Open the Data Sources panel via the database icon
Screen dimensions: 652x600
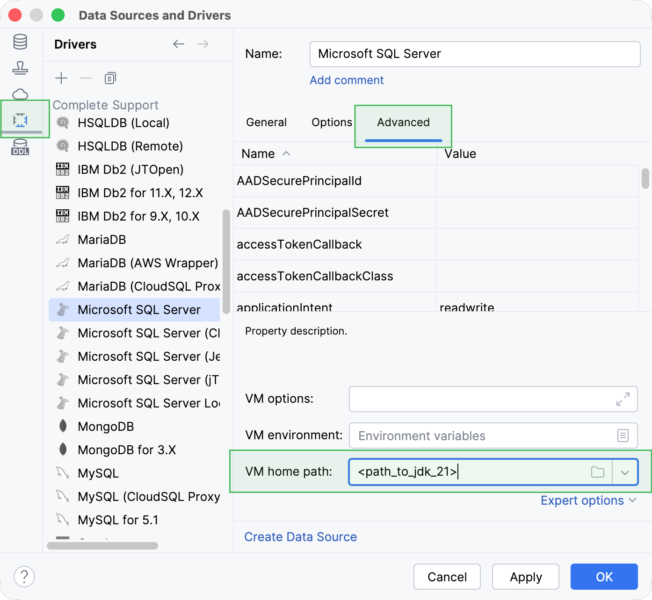tap(20, 42)
